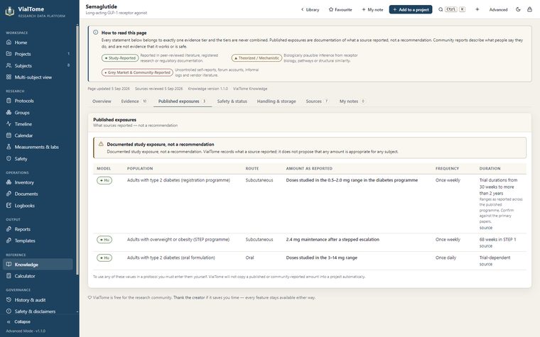Click the POPULATION column header
The height and width of the screenshot is (337, 540).
(x=140, y=169)
